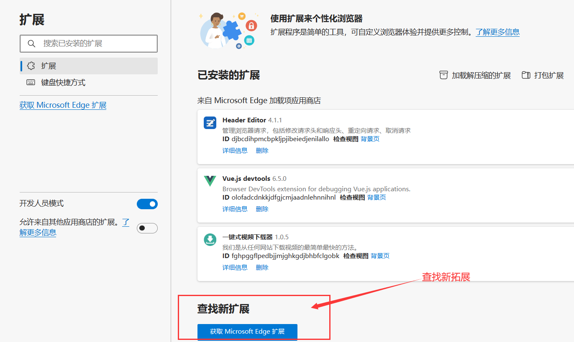Click 删除 for Header Editor

pos(262,151)
